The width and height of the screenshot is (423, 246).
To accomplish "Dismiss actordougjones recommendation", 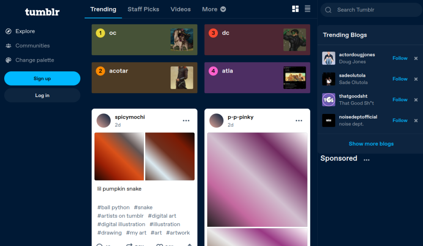I will pos(416,58).
